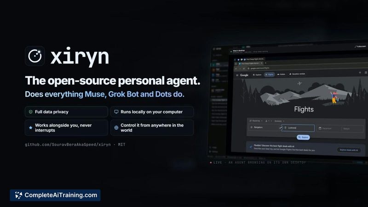Click Explore deals with AI button

pyautogui.click(x=349, y=150)
